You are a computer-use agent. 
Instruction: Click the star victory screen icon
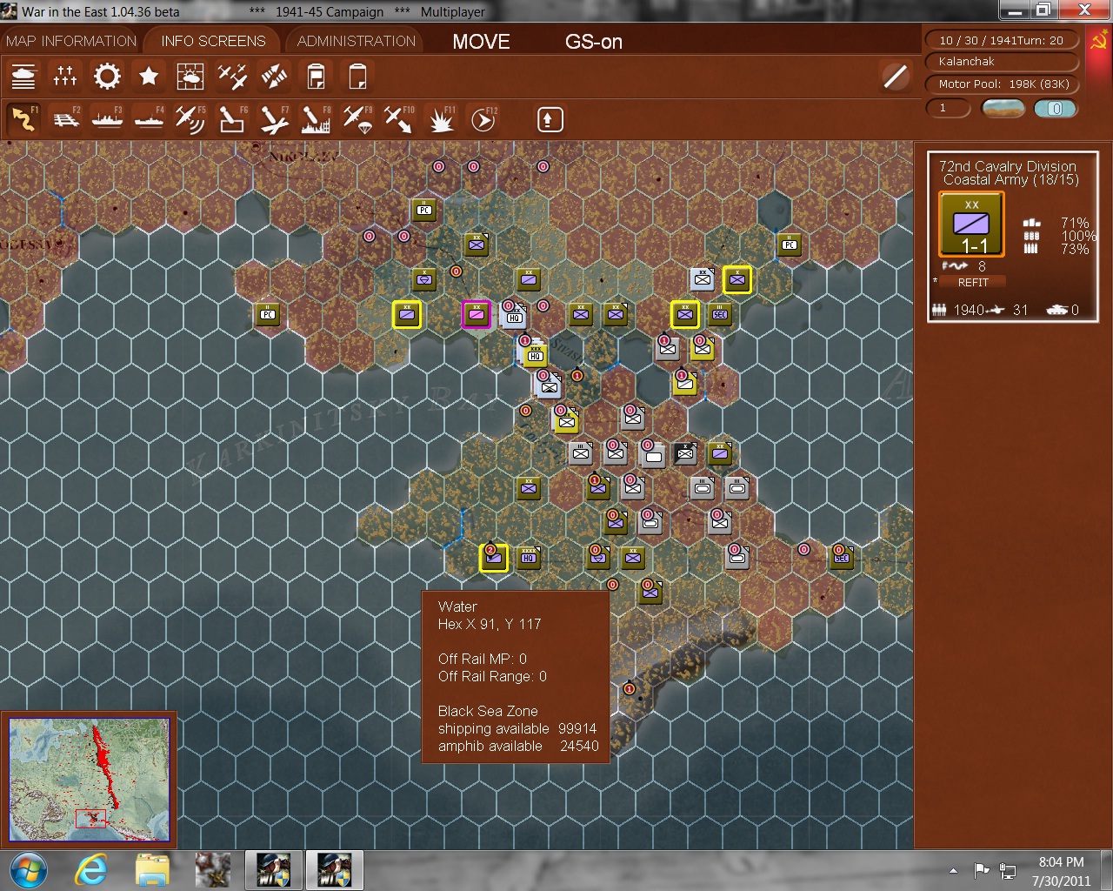point(149,77)
